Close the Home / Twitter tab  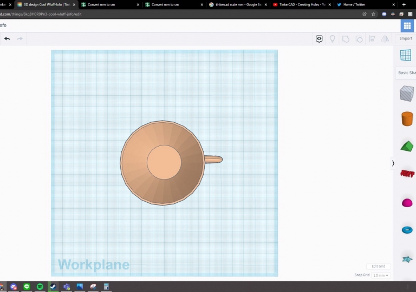coord(393,4)
